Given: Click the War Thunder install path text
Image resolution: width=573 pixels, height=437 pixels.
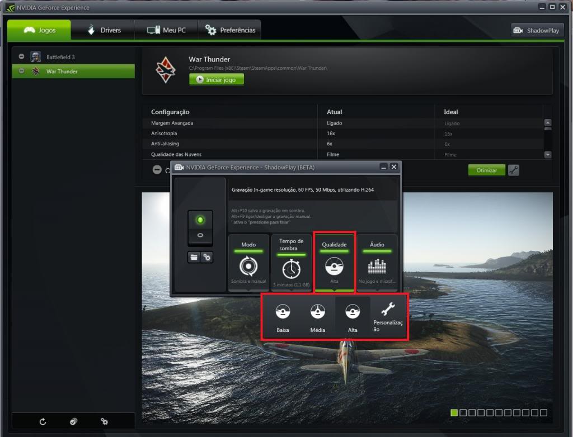Looking at the screenshot, I should [258, 68].
